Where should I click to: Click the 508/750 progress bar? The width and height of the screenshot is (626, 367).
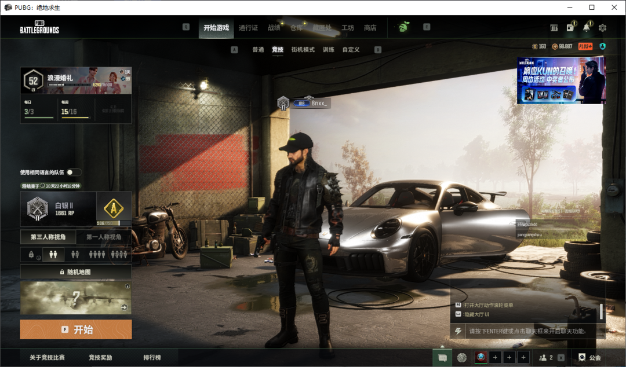pos(114,223)
